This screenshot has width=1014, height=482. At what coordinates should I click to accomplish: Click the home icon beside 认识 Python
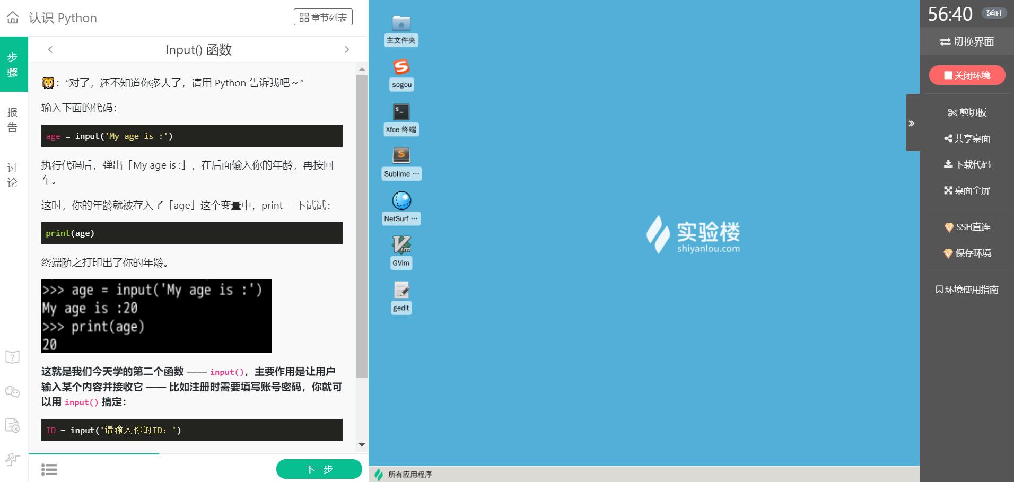tap(12, 17)
